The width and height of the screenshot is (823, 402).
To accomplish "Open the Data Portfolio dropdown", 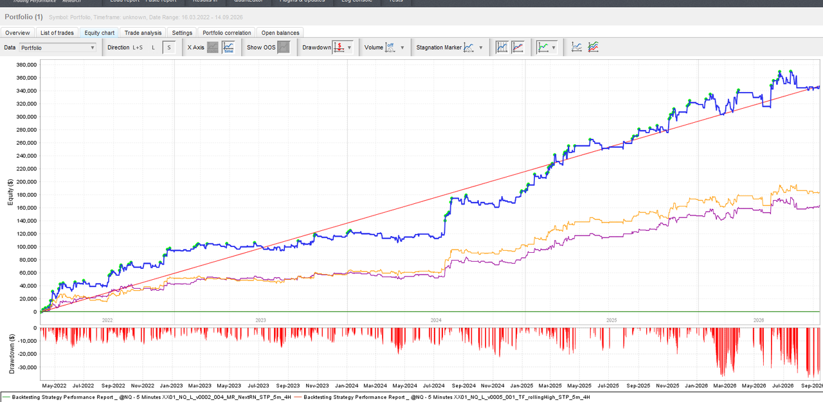I will pos(57,48).
